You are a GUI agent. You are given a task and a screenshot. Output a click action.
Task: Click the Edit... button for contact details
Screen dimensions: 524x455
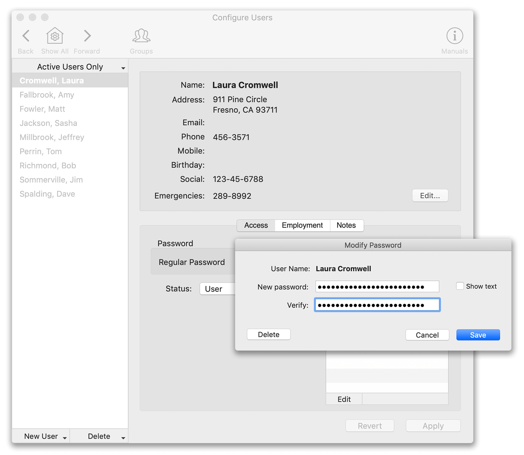430,196
